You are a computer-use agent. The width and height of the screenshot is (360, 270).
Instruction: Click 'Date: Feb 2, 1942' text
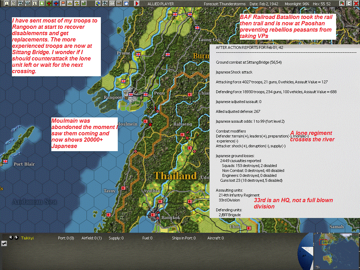tap(264, 4)
